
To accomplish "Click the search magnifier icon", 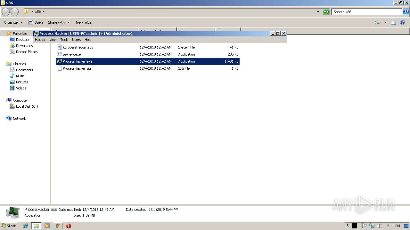I will [406, 12].
